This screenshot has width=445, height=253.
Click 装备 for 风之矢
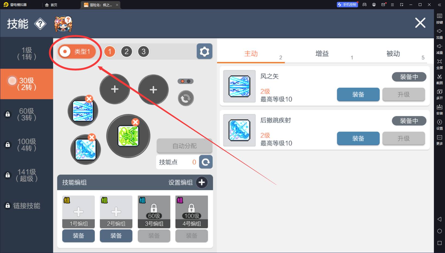point(358,94)
